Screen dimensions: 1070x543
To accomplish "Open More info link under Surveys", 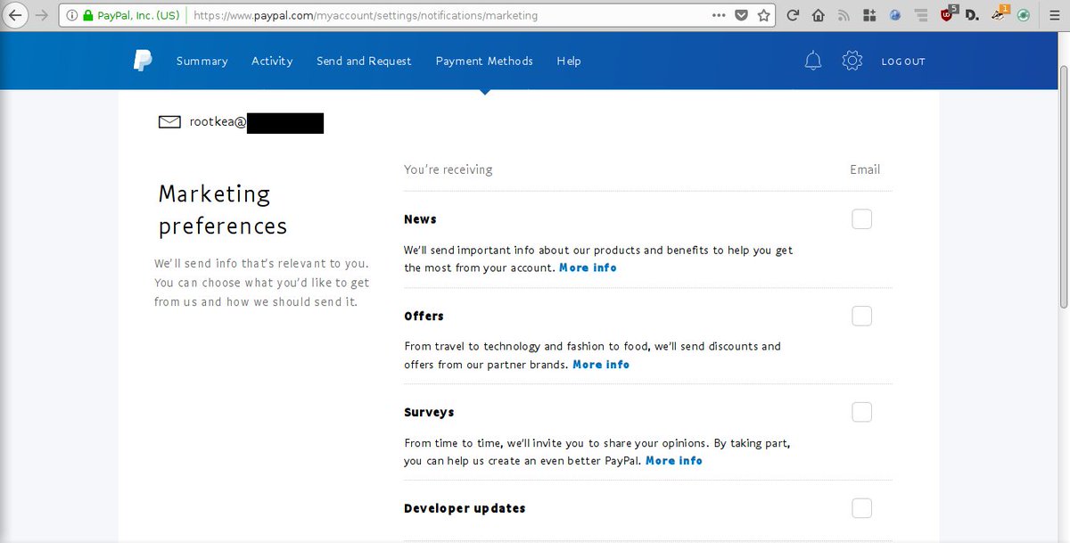I will 674,461.
